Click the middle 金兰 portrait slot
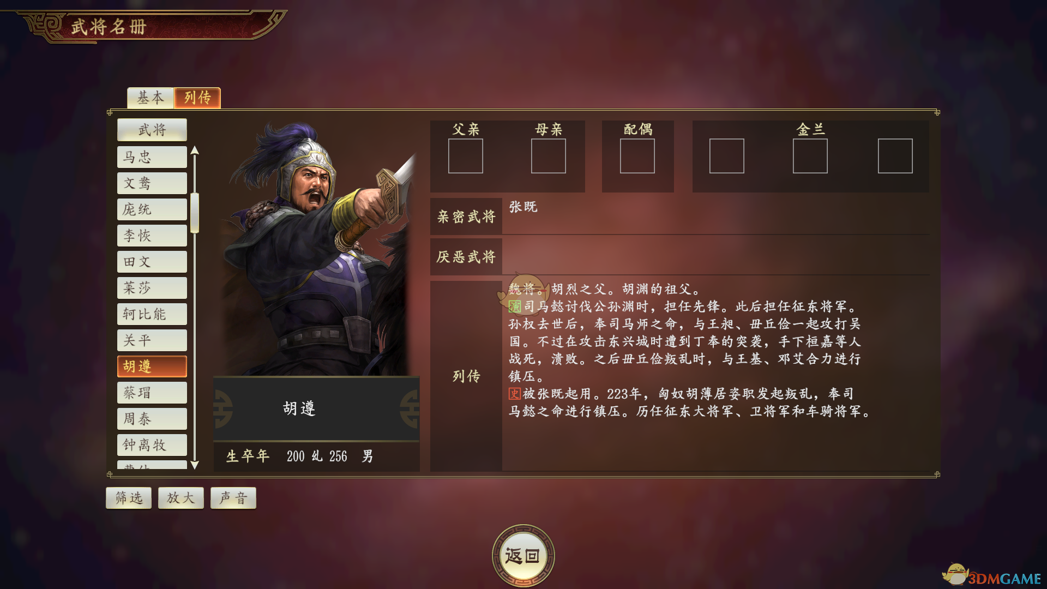The width and height of the screenshot is (1047, 589). click(810, 156)
